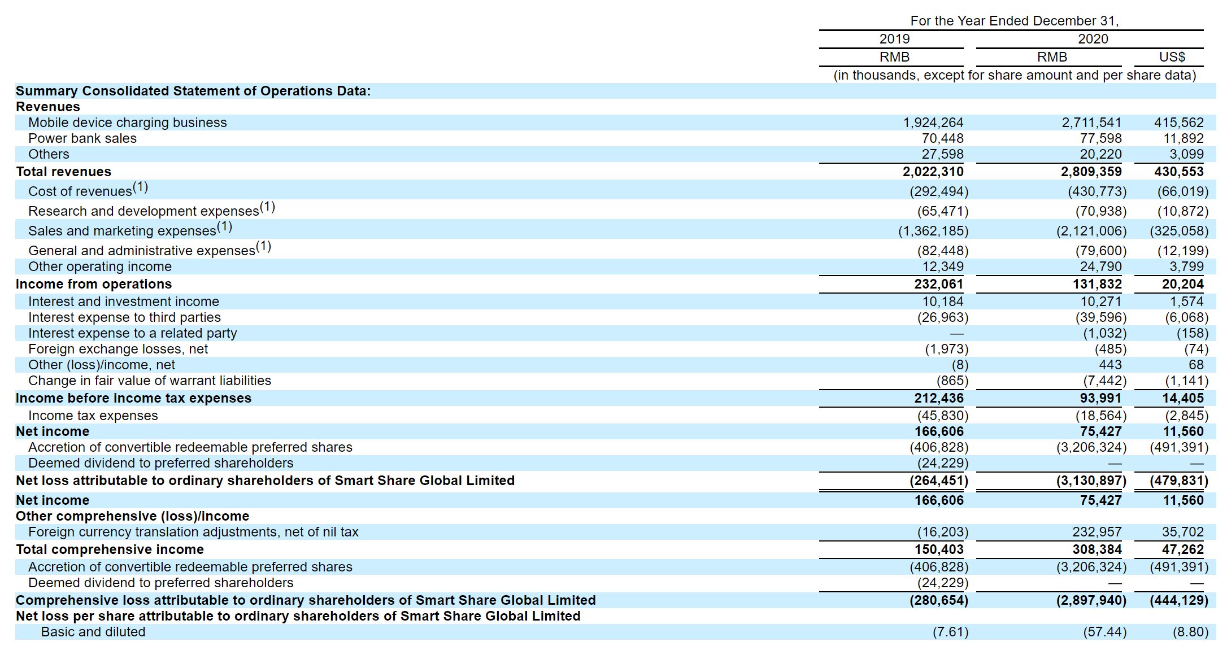Click 2019 mobile device charging value 1,924,264
Viewport: 1227px width, 655px height.
pyautogui.click(x=933, y=123)
